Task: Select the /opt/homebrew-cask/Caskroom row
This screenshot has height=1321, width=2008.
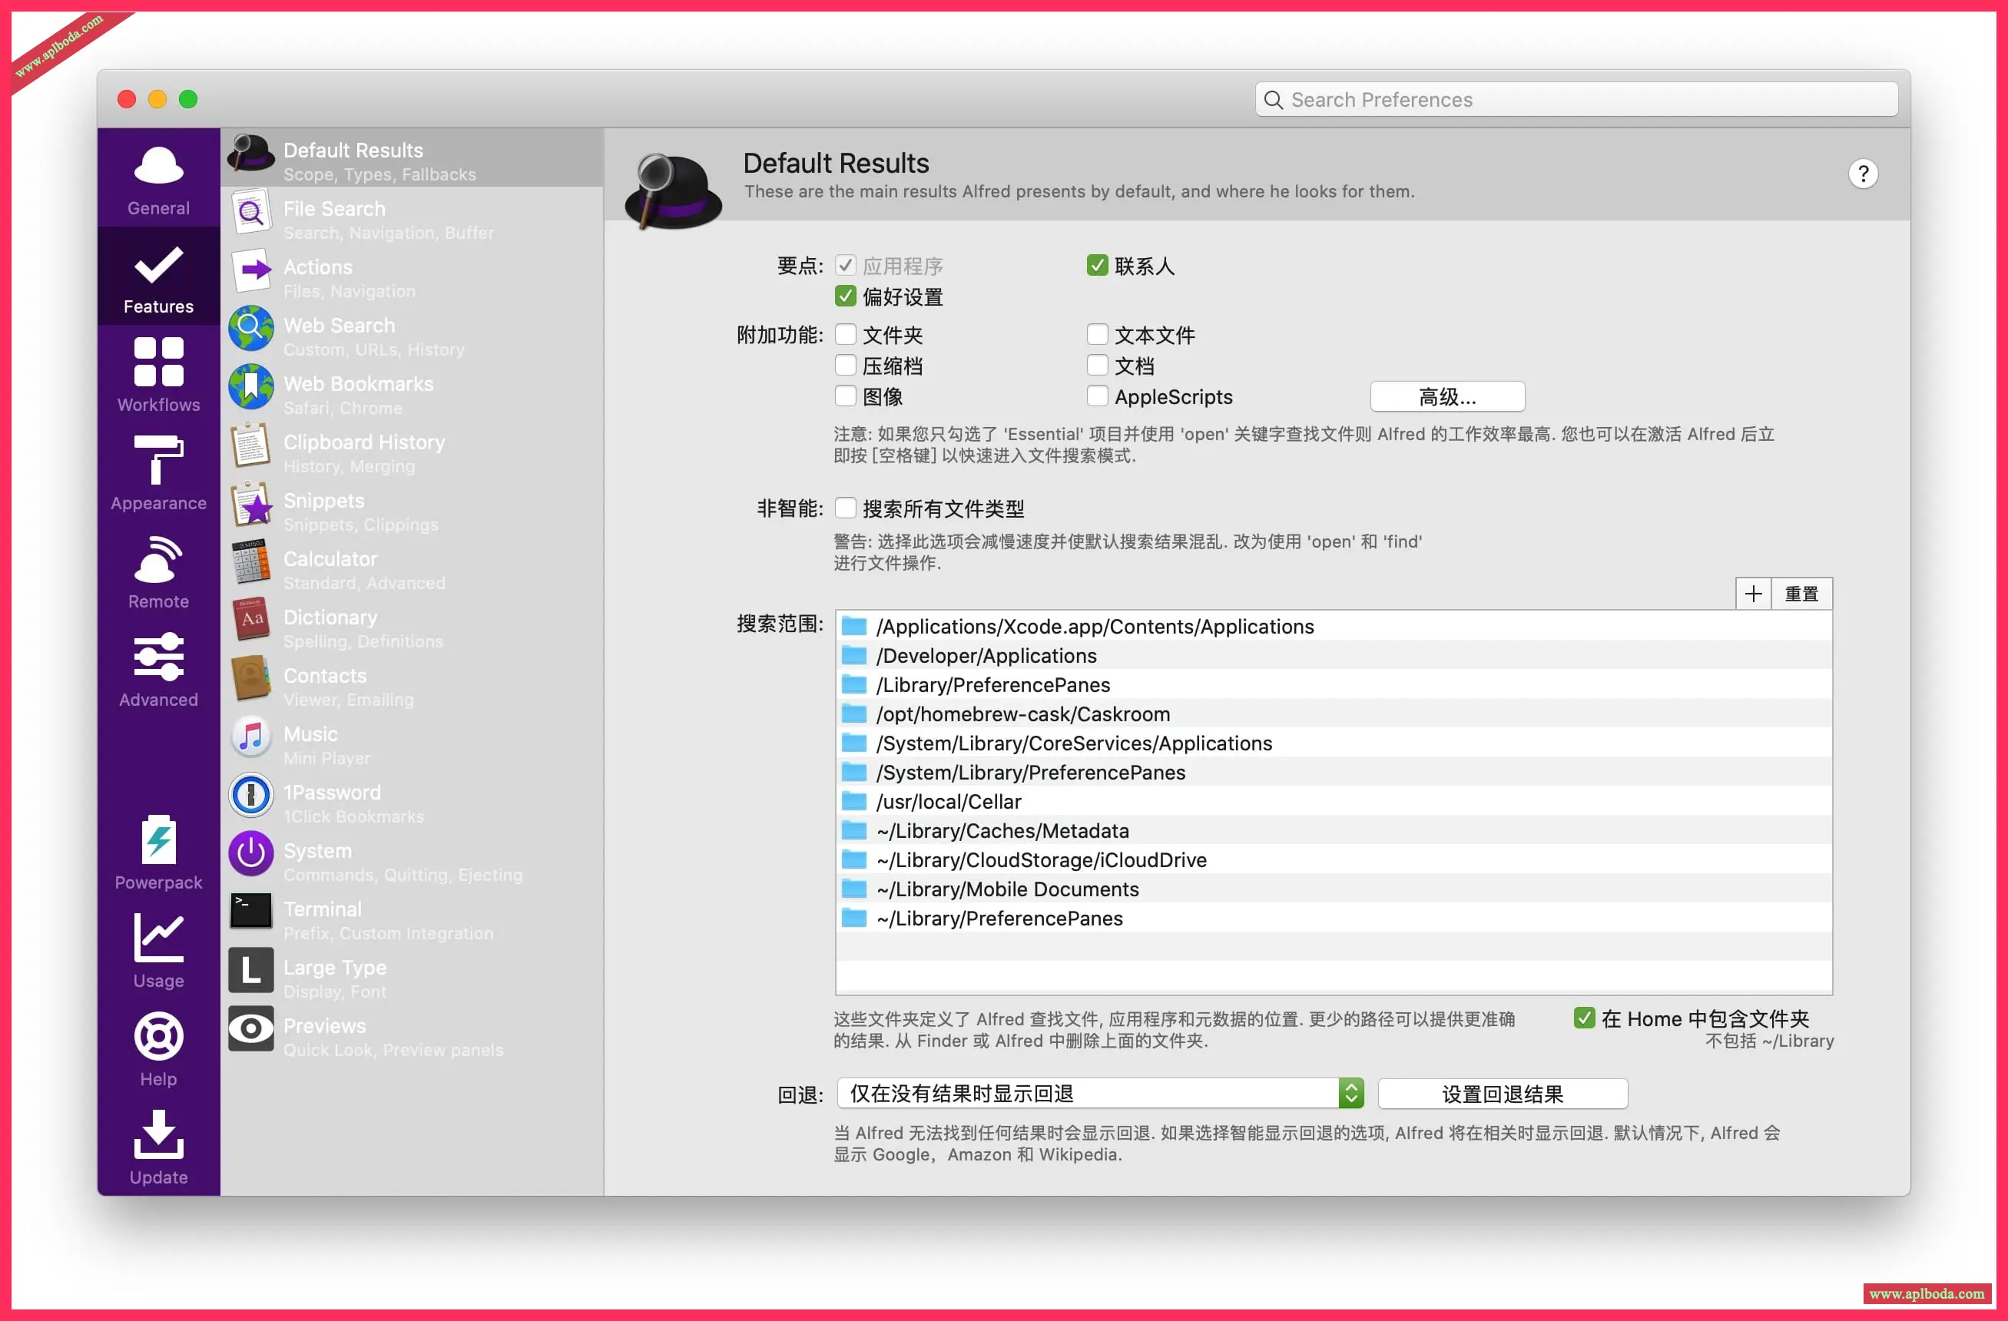Action: [x=1333, y=713]
